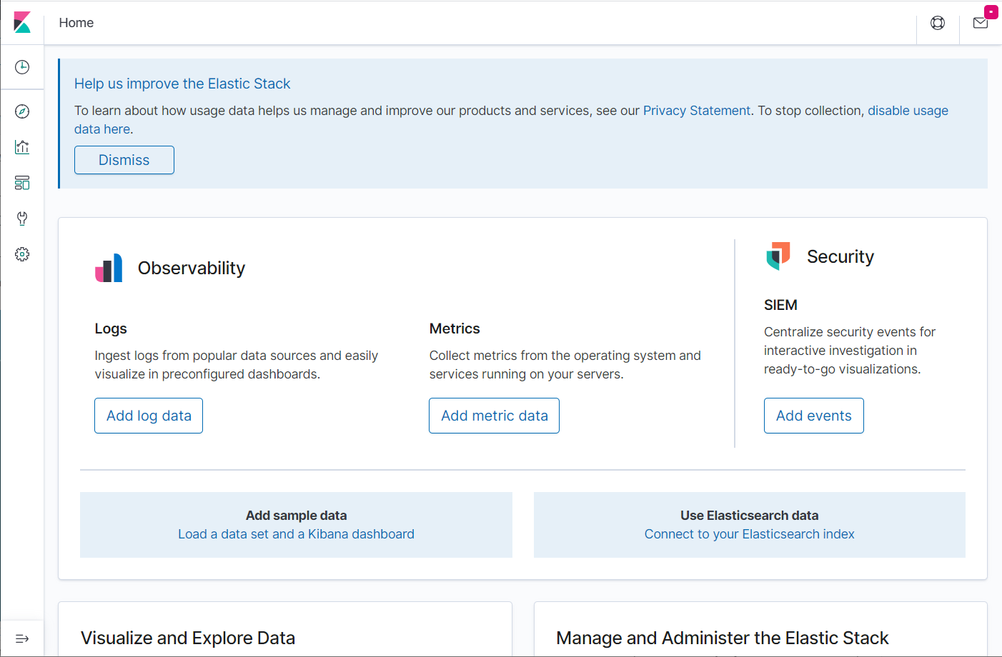Follow the disable usage data here link
The height and width of the screenshot is (657, 1002).
908,111
